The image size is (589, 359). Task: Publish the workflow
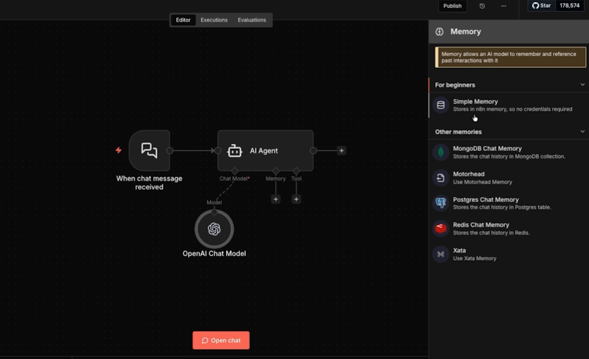tap(452, 6)
